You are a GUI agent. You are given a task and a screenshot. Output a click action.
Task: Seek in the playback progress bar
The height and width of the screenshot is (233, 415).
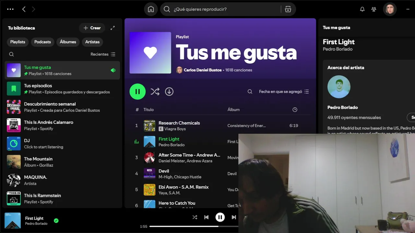194,227
